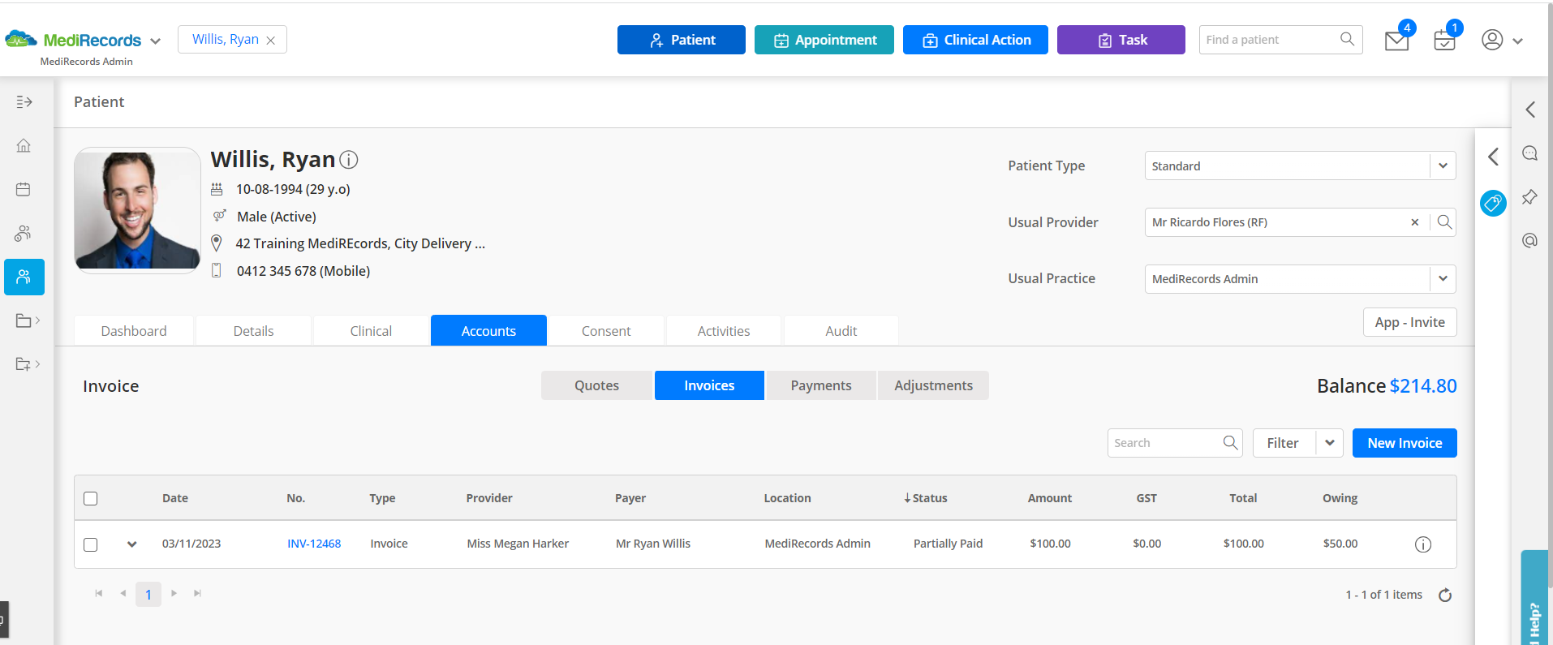This screenshot has width=1553, height=645.
Task: Expand the left navigation menu
Action: [x=24, y=102]
